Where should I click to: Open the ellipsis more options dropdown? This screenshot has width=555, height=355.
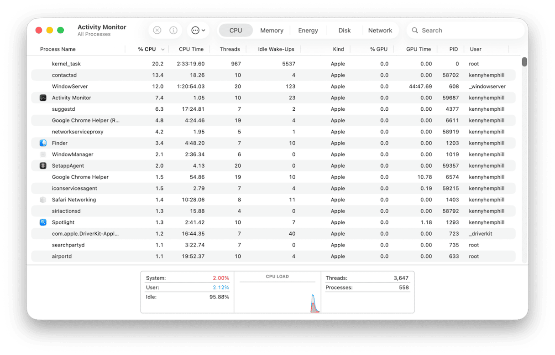click(198, 31)
